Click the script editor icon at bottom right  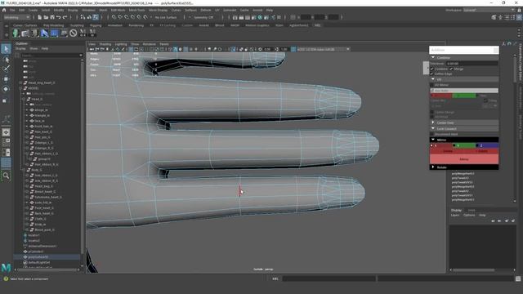pyautogui.click(x=517, y=278)
